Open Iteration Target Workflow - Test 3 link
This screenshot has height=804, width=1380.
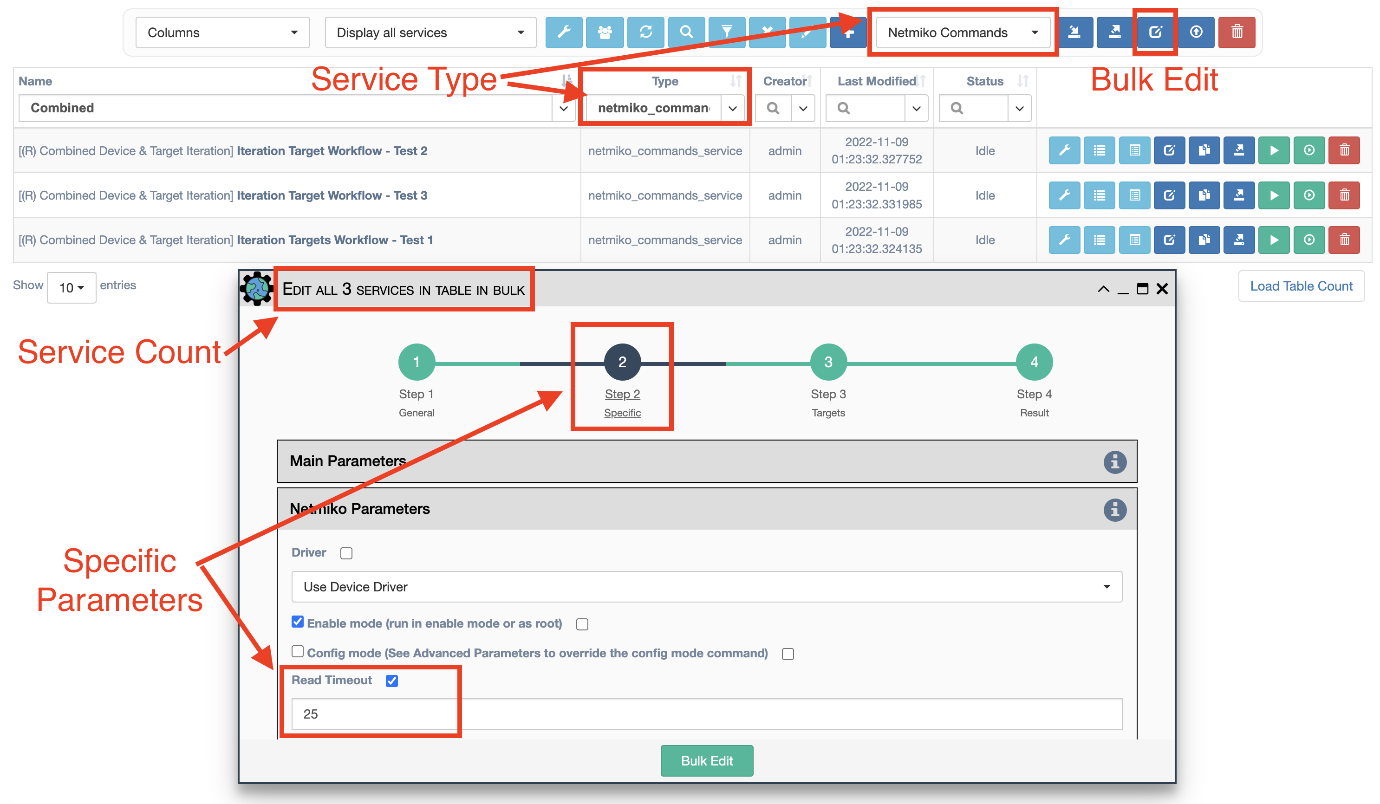(x=332, y=195)
